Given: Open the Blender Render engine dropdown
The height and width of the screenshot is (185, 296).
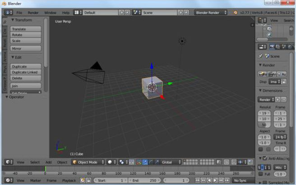Looking at the screenshot, I should (211, 13).
